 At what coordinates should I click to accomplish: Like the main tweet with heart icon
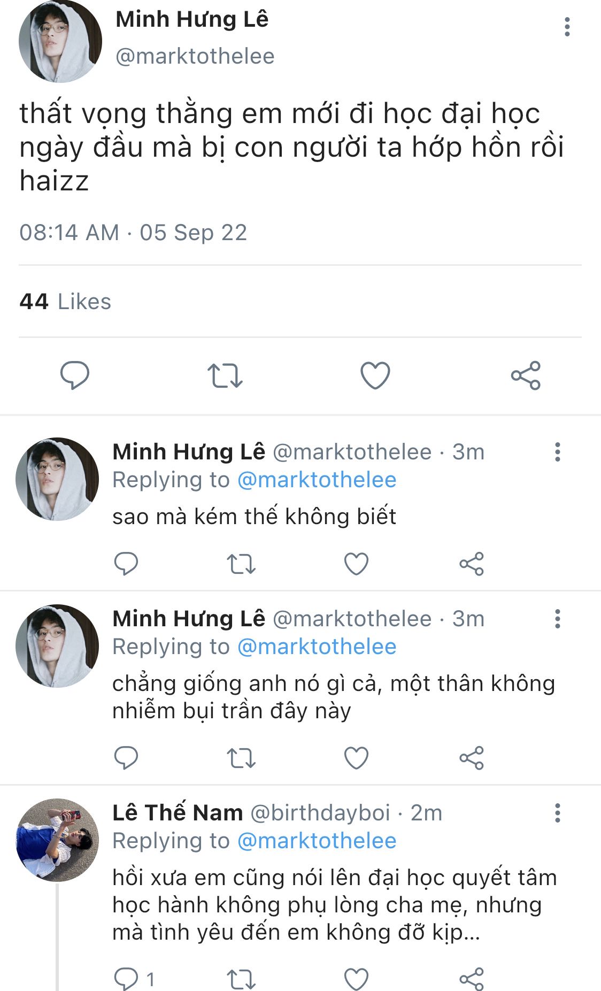click(x=375, y=375)
